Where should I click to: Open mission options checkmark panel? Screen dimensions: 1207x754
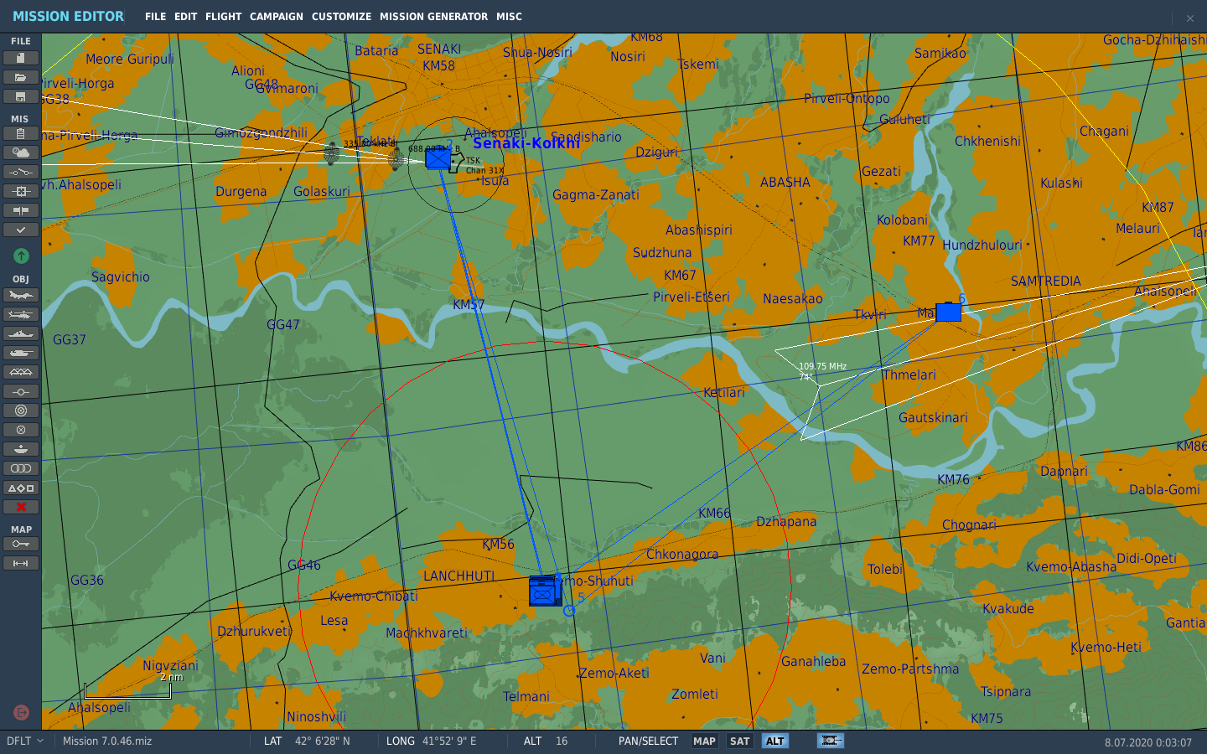(21, 230)
